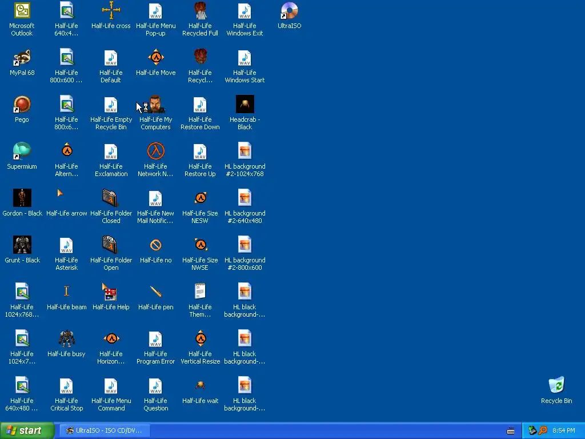585x439 pixels.
Task: Click the Half-Life no cursor file
Action: pos(155,250)
